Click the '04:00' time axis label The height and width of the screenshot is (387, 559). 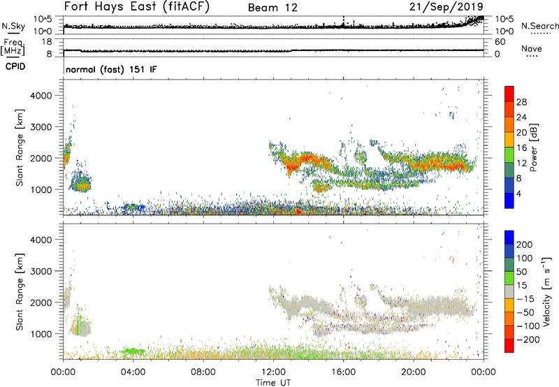click(x=133, y=372)
